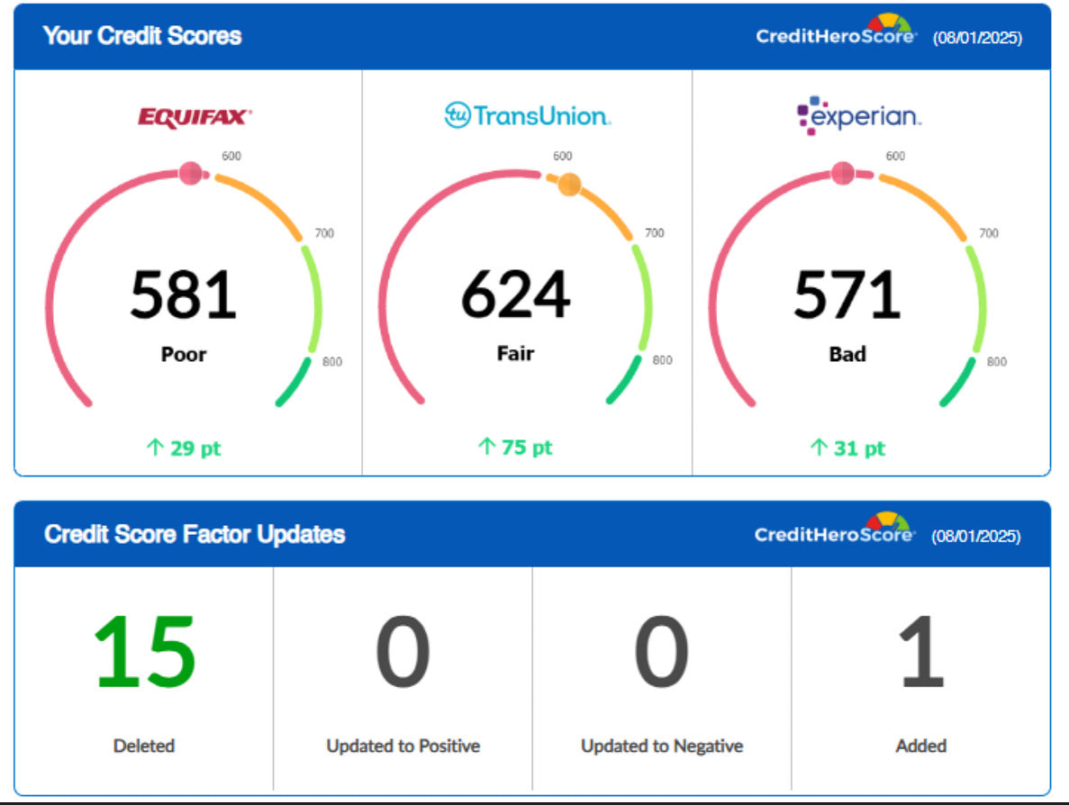Click the date in Your Credit Scores header
The height and width of the screenshot is (805, 1069).
point(978,38)
